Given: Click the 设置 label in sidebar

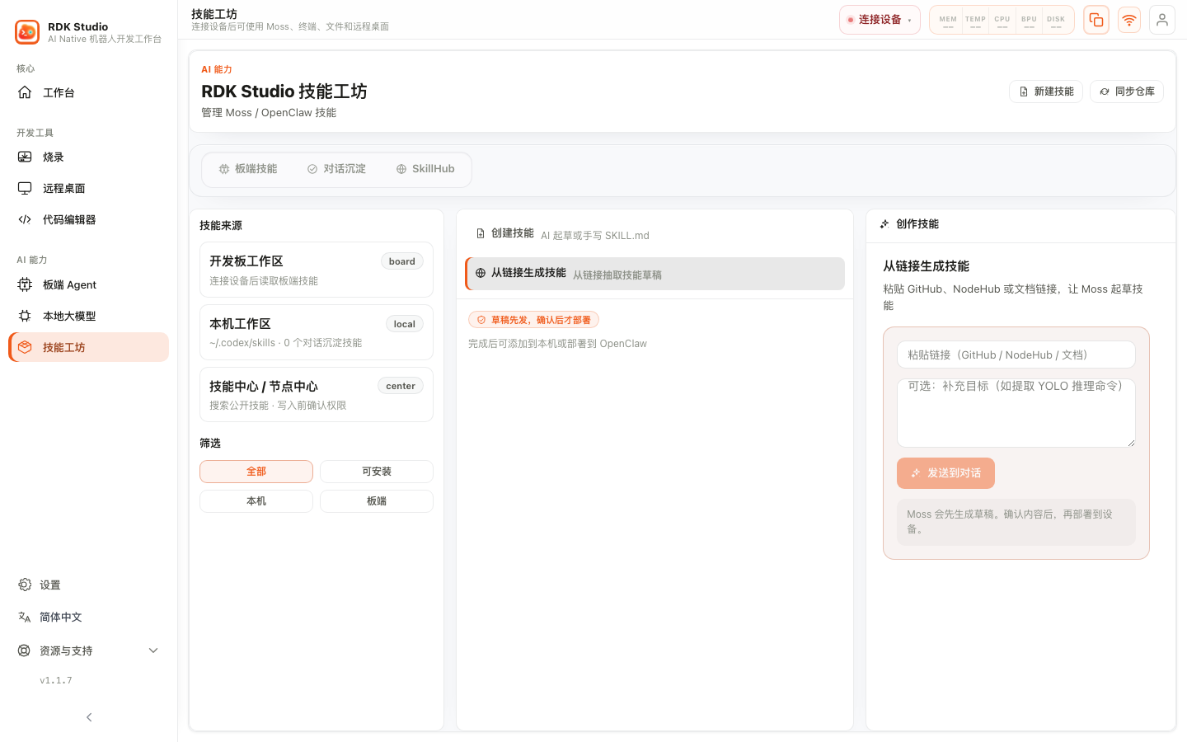Looking at the screenshot, I should point(50,585).
